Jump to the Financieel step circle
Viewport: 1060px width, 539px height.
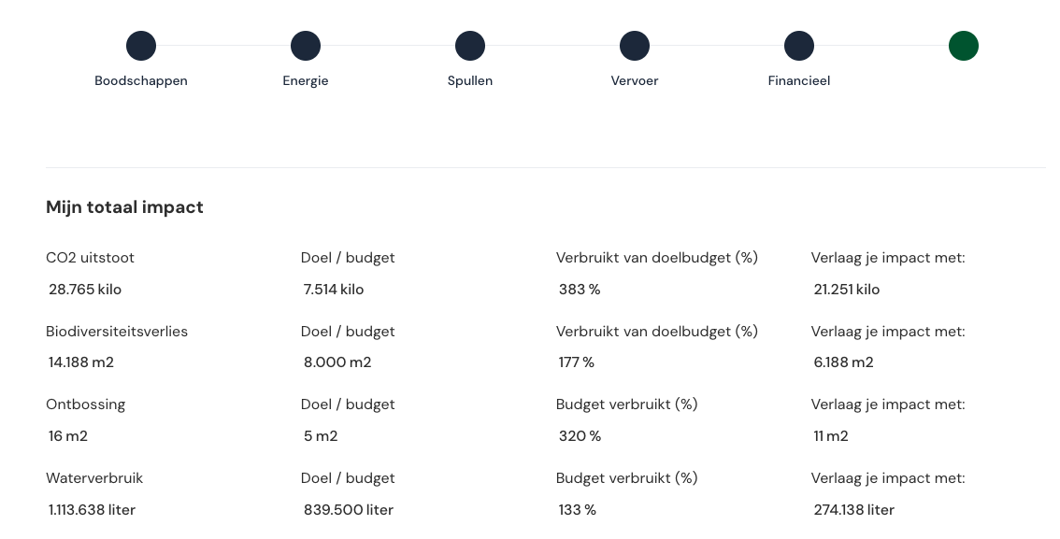[x=799, y=46]
